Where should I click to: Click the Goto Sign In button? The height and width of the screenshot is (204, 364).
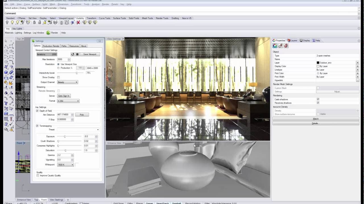coord(64,96)
